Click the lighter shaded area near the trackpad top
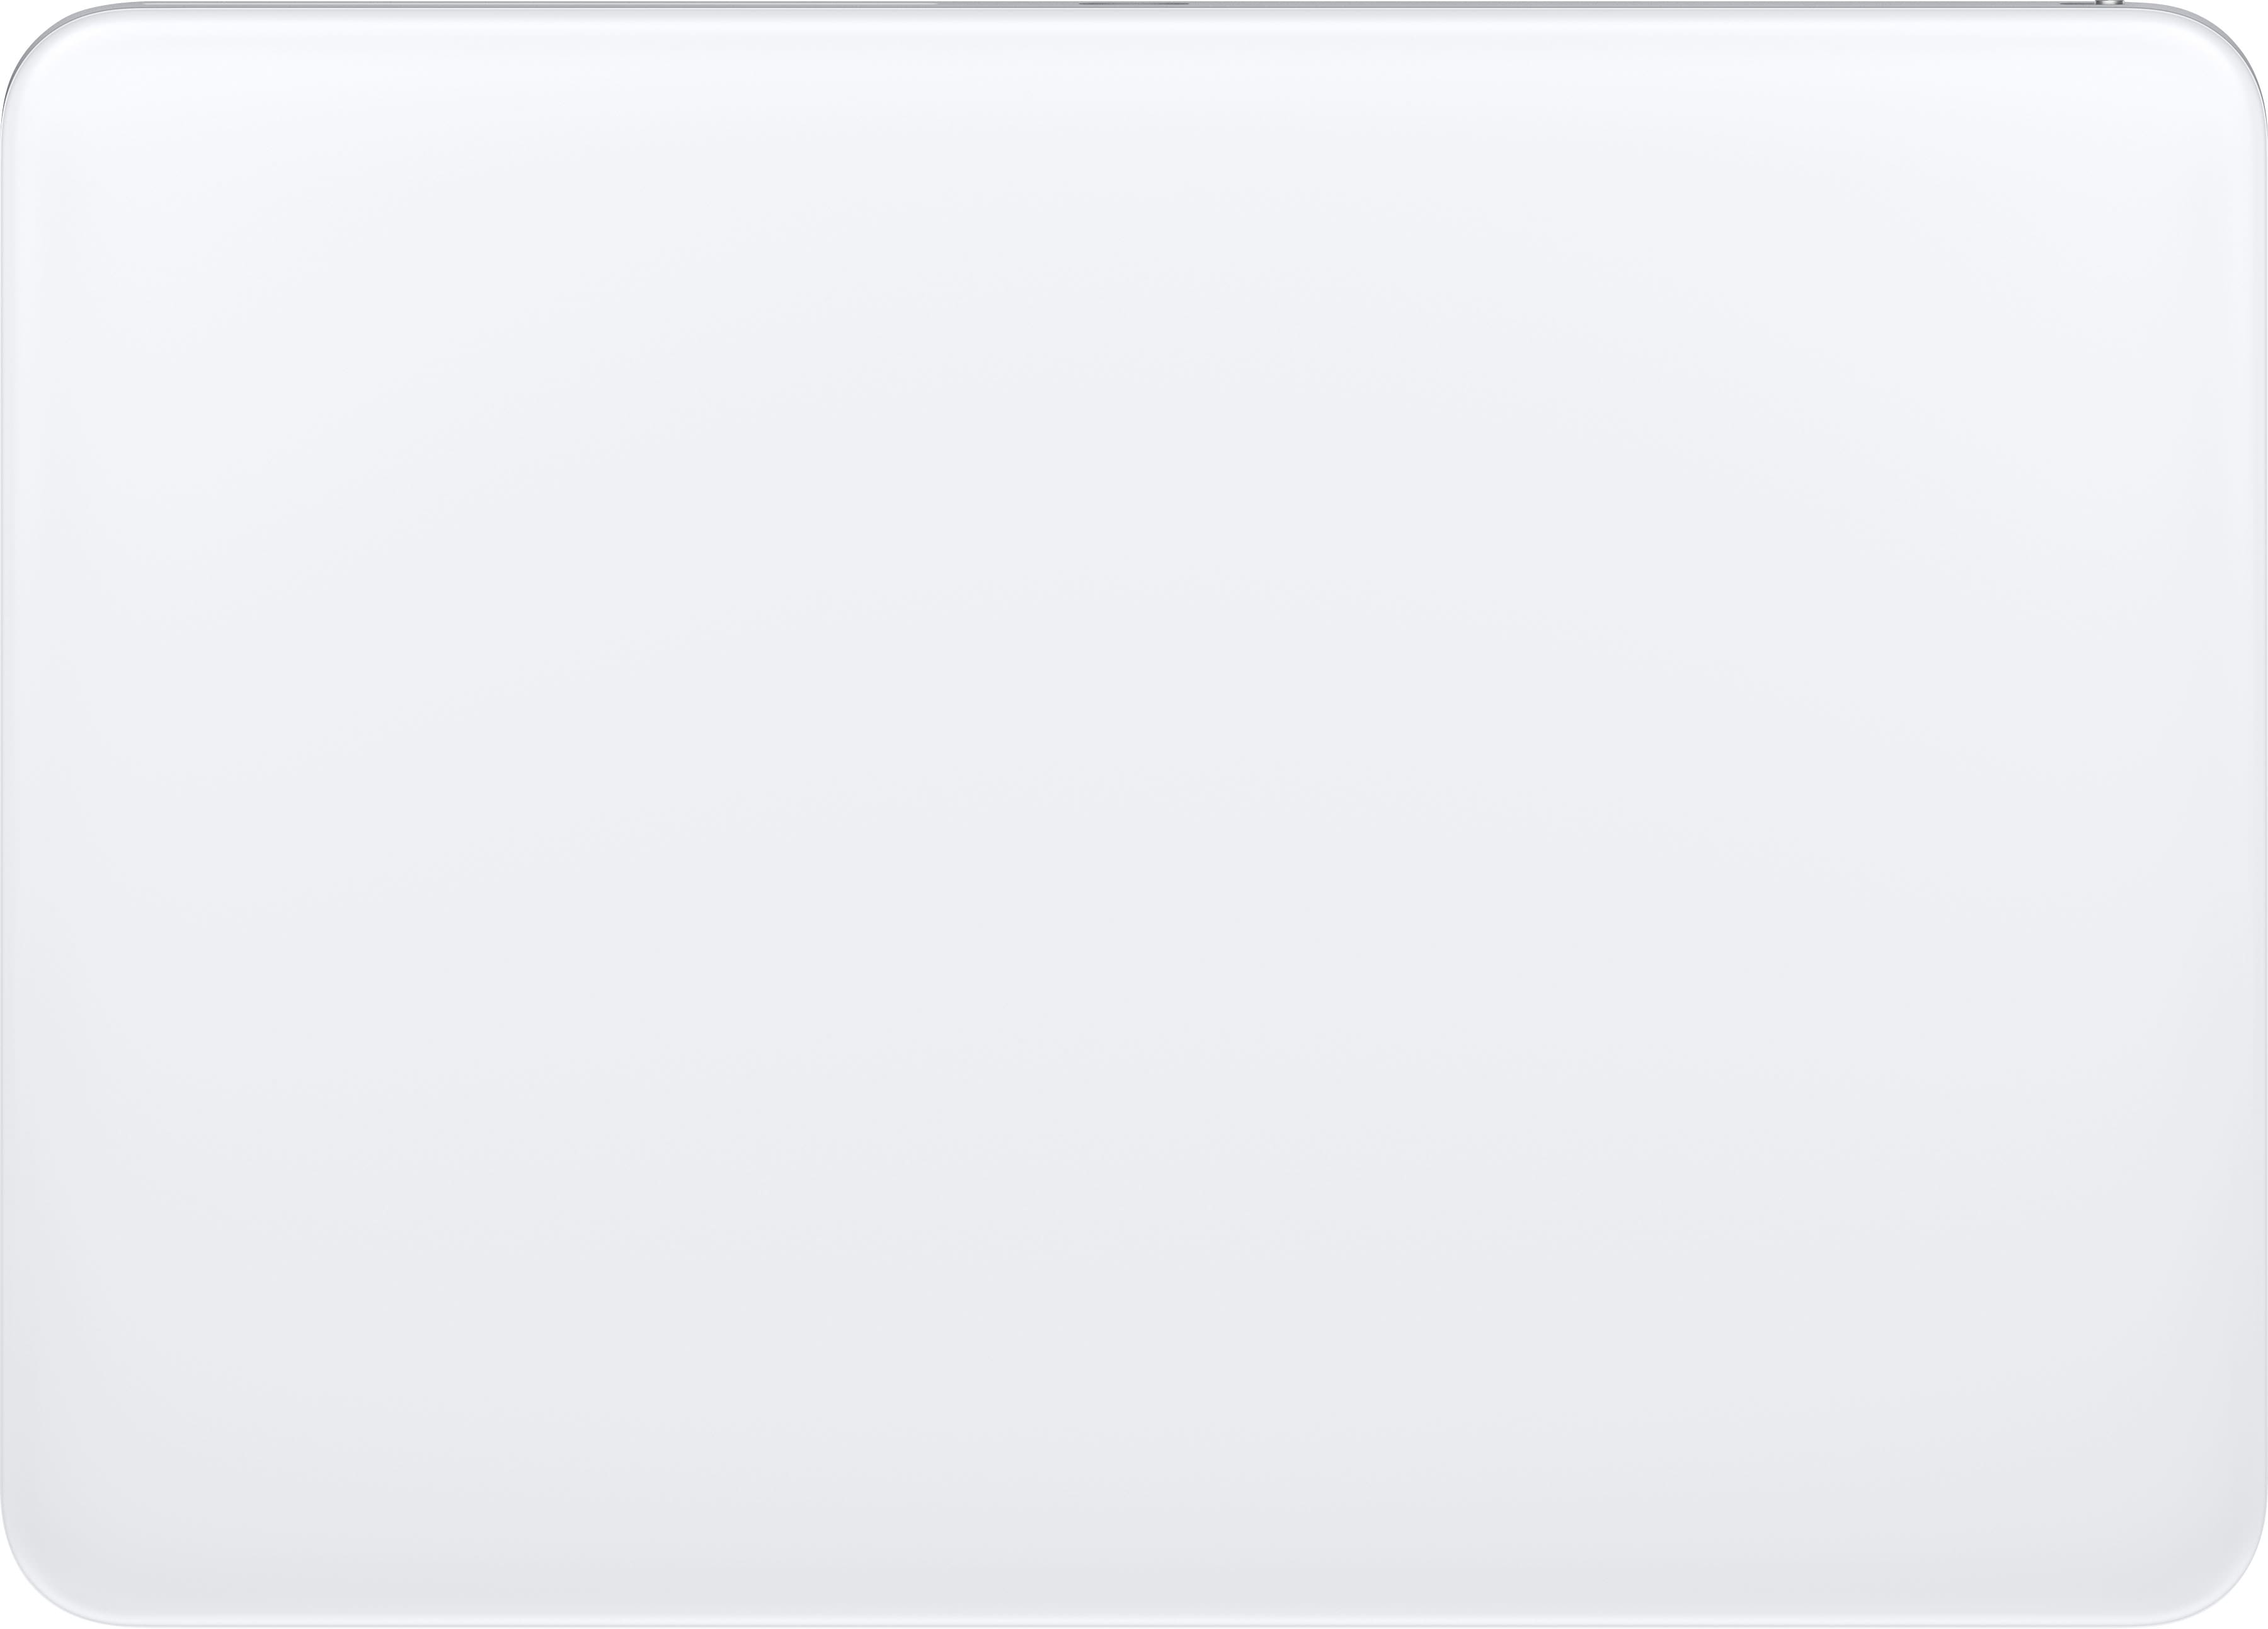The height and width of the screenshot is (1629, 2268). pyautogui.click(x=1134, y=120)
